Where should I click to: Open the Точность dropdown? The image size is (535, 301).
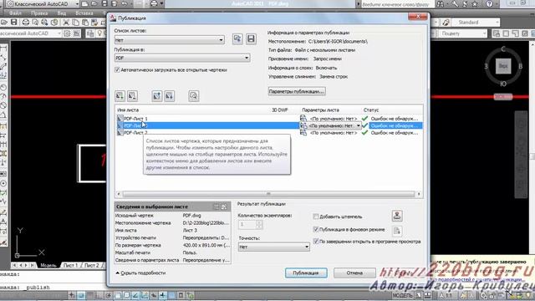coord(273,247)
